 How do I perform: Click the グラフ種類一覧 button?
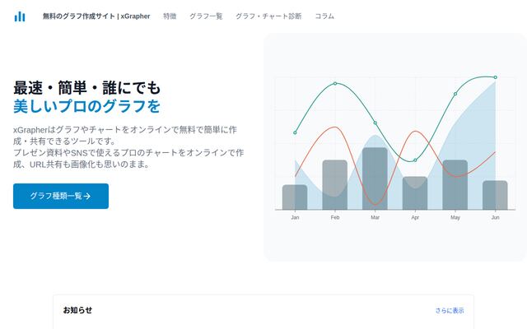61,196
